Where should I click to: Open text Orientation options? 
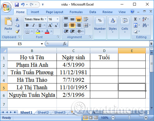point(80,31)
